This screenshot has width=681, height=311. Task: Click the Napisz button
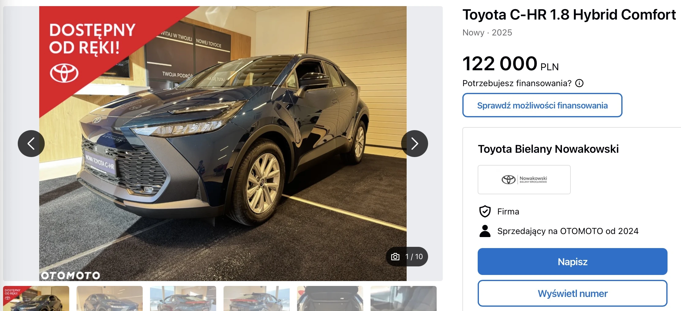point(573,262)
